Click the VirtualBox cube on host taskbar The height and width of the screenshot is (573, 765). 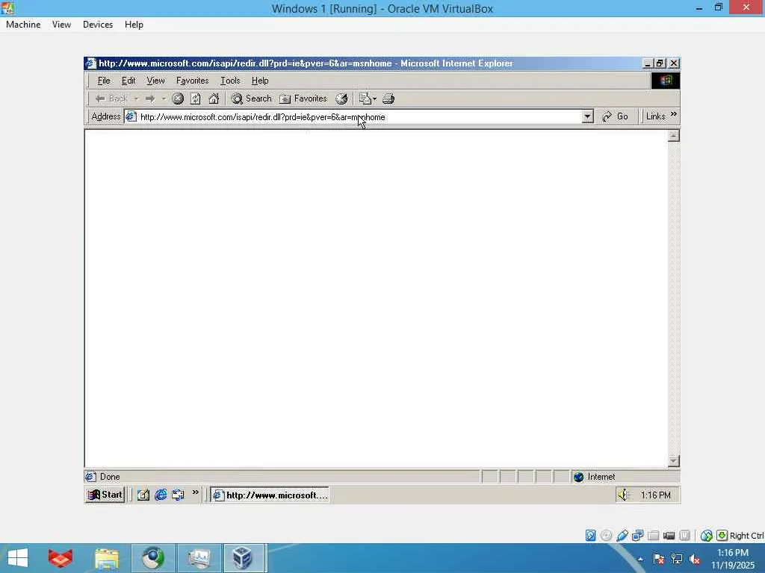point(243,558)
